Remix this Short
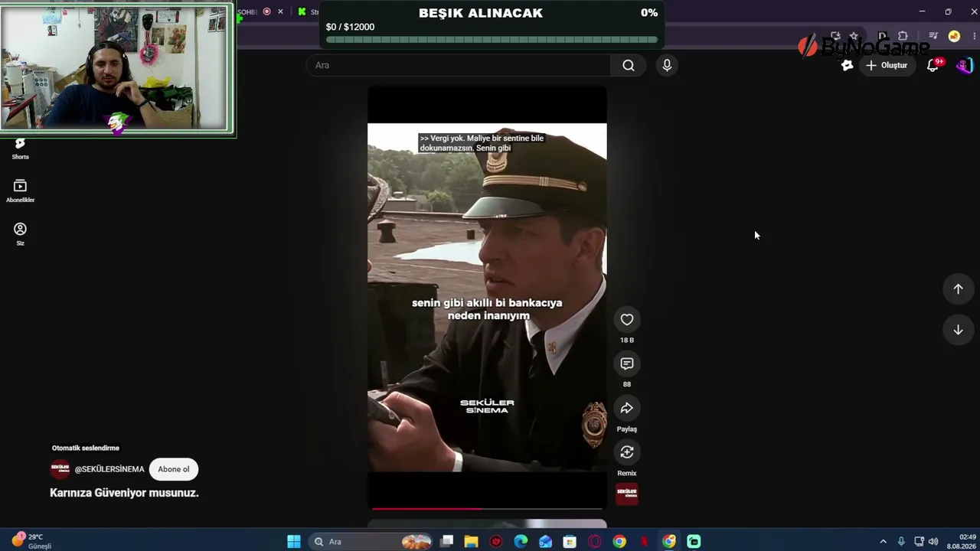This screenshot has width=980, height=551. click(627, 452)
